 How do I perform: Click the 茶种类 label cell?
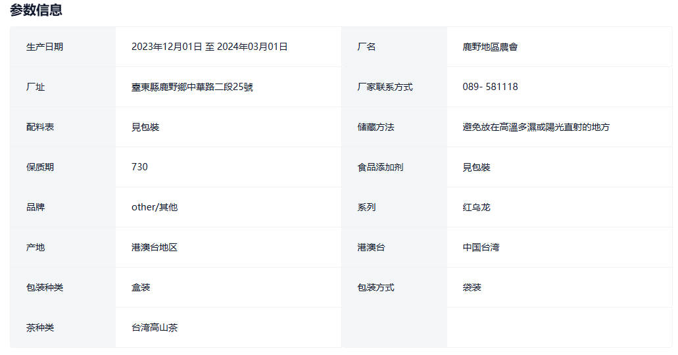coord(40,327)
